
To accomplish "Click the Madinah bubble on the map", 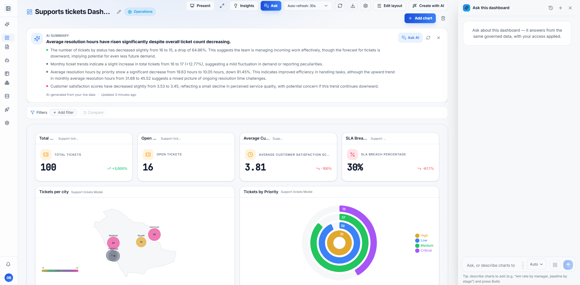I will 113,243.
